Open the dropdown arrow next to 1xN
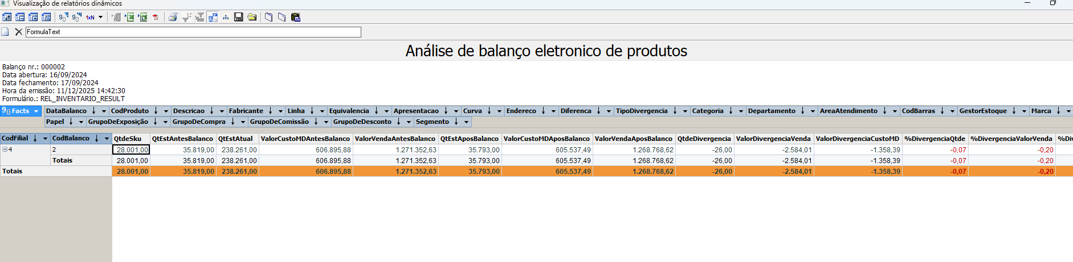Viewport: 1073px width, 262px height. point(100,17)
